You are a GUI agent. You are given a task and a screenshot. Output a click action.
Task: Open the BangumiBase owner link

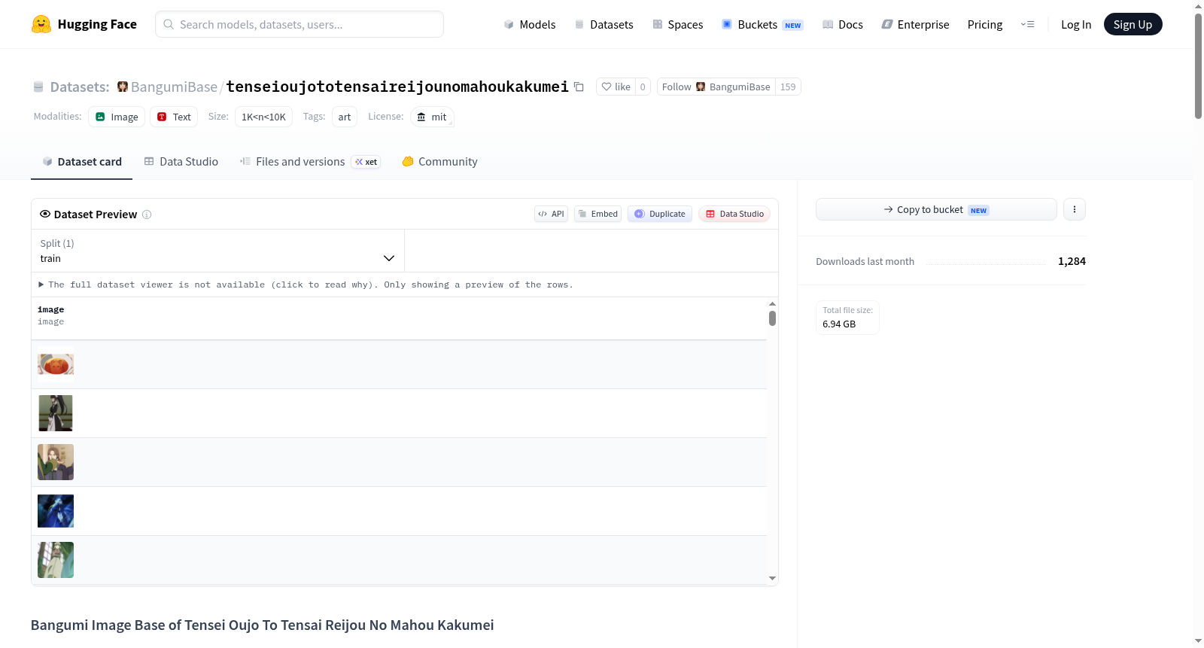tap(174, 87)
